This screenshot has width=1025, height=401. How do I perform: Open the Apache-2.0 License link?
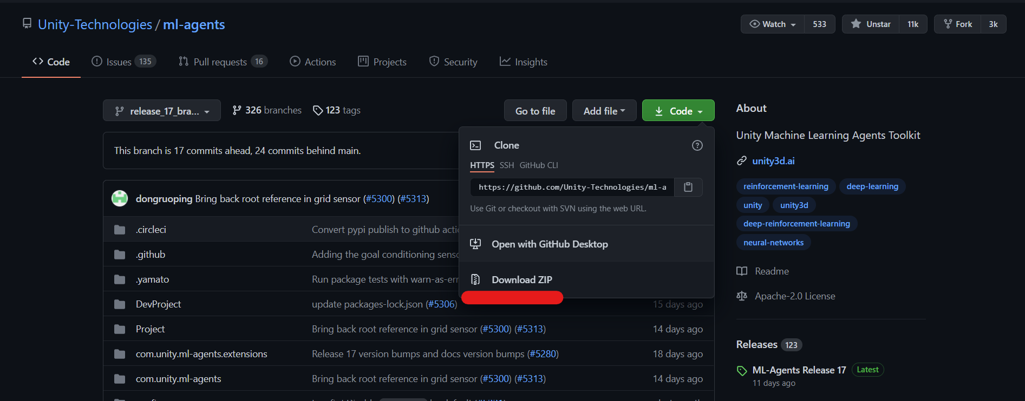(795, 296)
